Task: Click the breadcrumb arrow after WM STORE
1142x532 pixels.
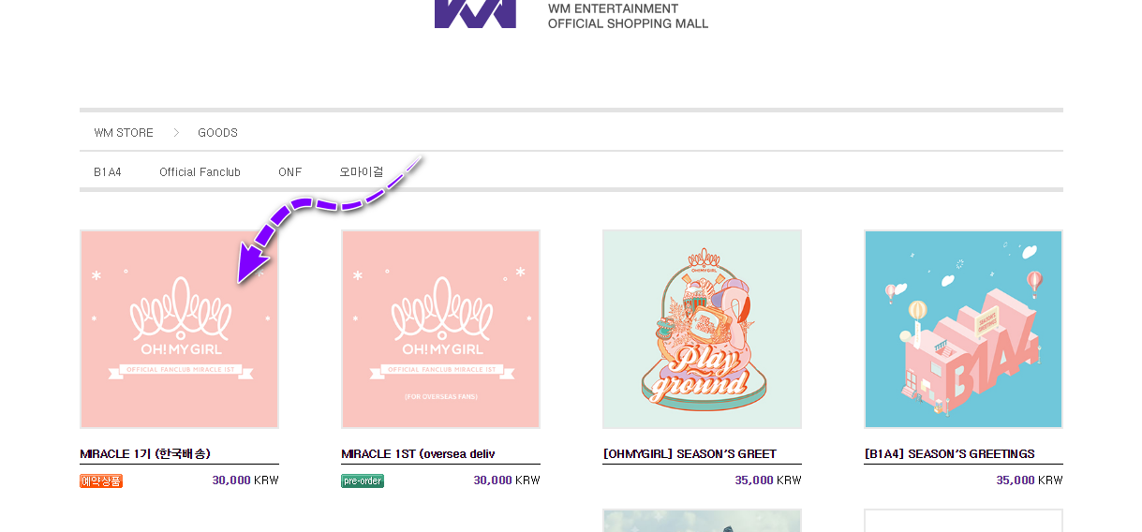Action: pyautogui.click(x=176, y=133)
